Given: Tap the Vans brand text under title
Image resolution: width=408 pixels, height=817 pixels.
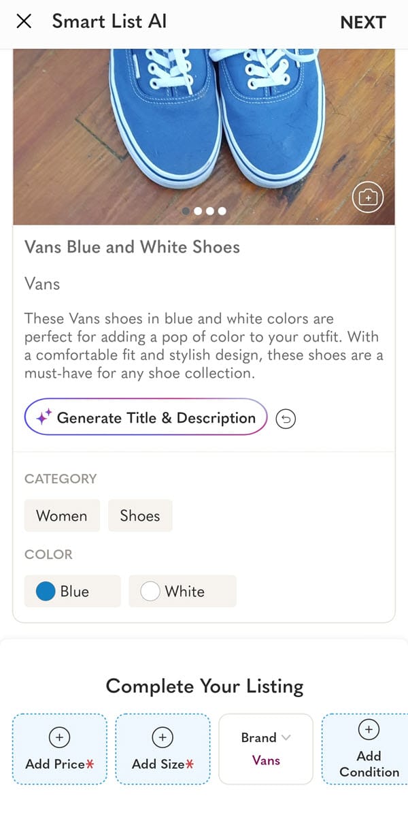Looking at the screenshot, I should [x=42, y=283].
